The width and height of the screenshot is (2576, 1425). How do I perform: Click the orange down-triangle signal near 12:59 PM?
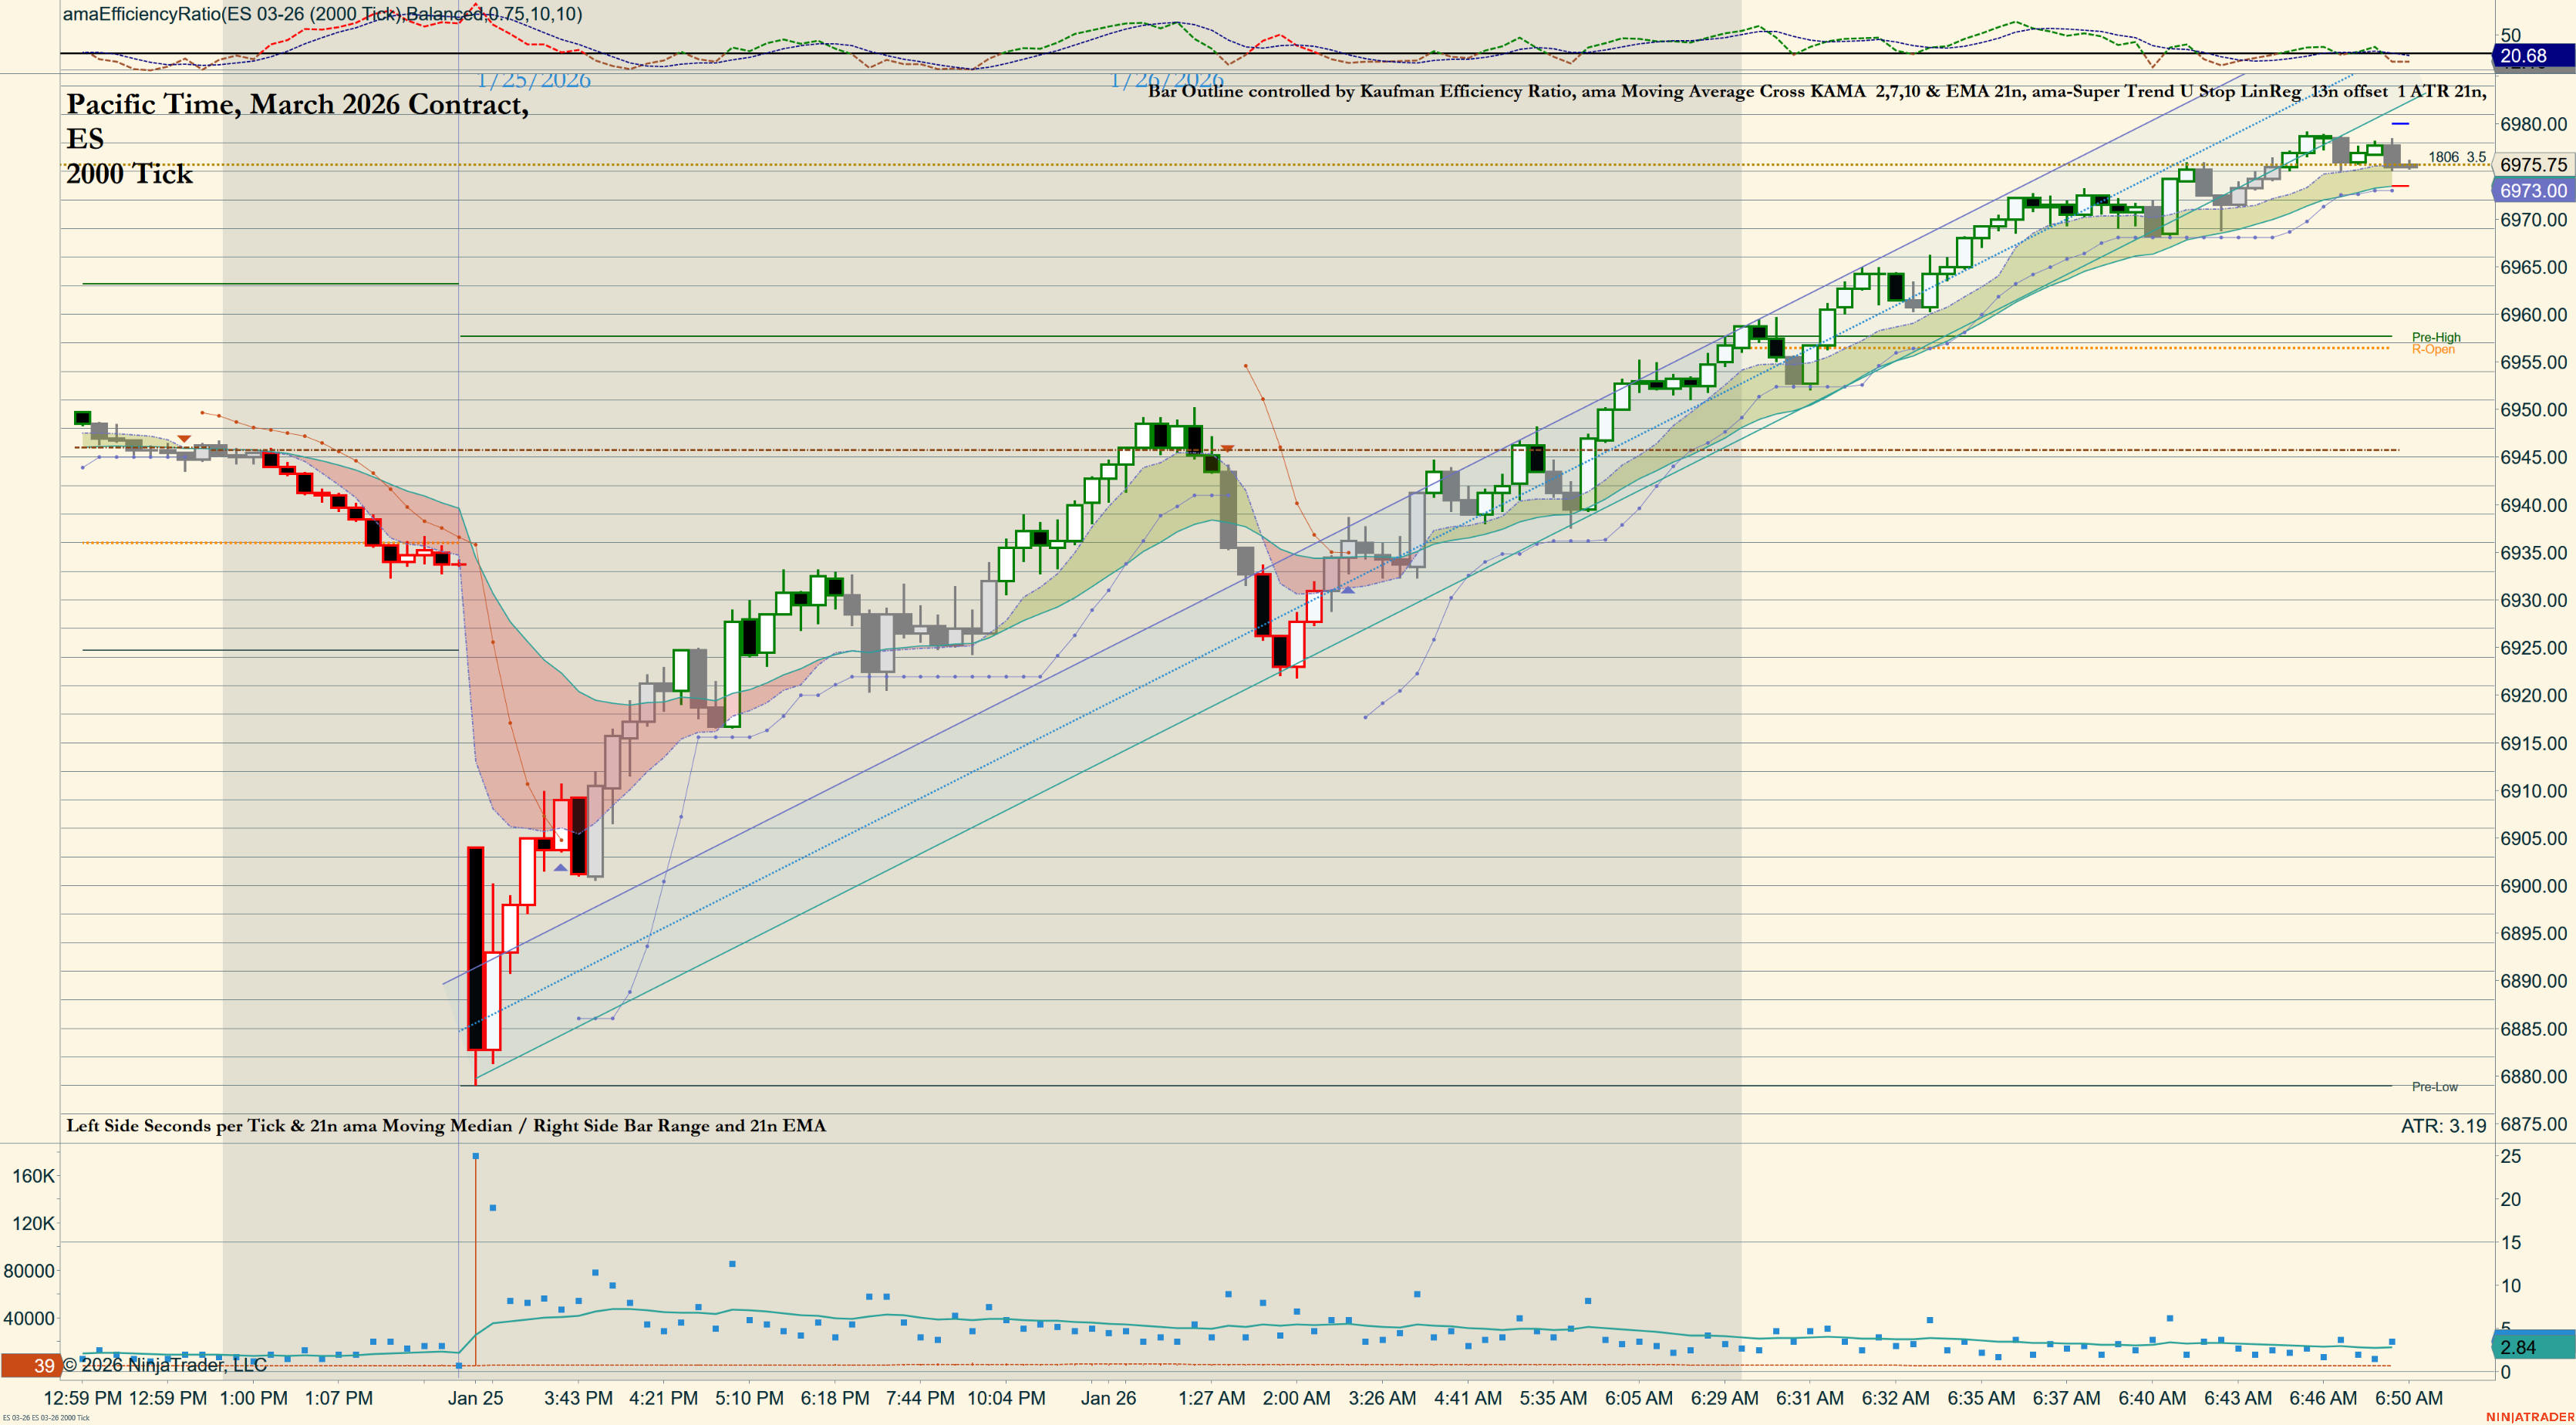[x=184, y=439]
